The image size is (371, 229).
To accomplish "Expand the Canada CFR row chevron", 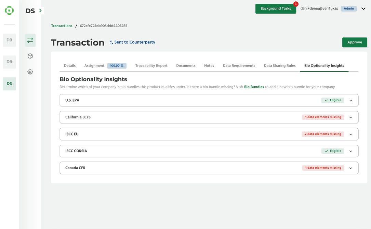I will tap(350, 168).
